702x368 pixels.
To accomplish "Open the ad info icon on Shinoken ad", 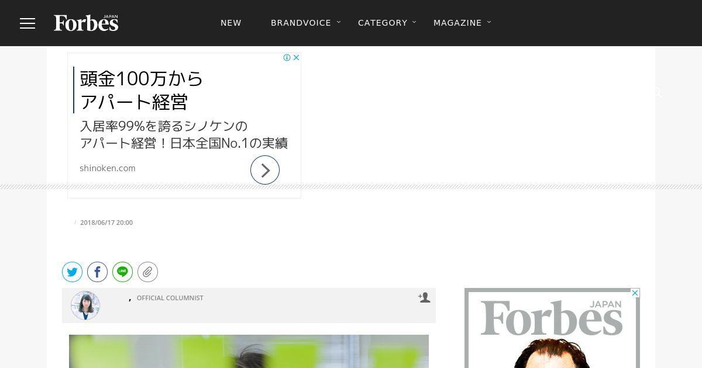I will pos(287,57).
